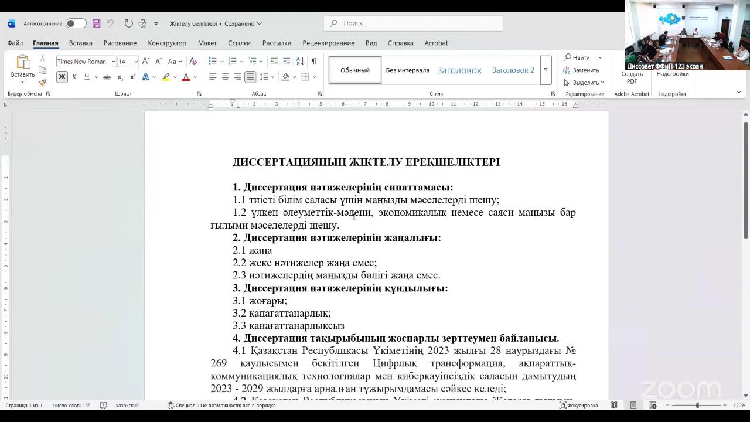750x422 pixels.
Task: Click the vertical document scrollbar
Action: [x=746, y=180]
